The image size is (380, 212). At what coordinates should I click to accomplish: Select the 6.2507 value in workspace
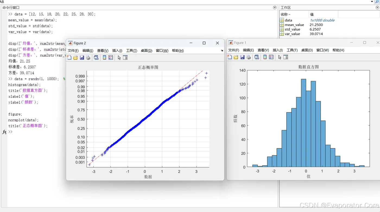point(315,29)
